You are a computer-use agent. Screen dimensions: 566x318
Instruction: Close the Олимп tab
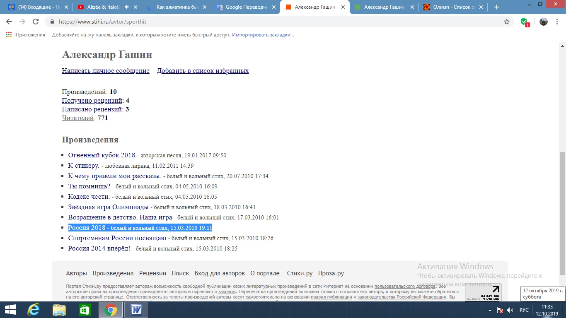tap(481, 7)
